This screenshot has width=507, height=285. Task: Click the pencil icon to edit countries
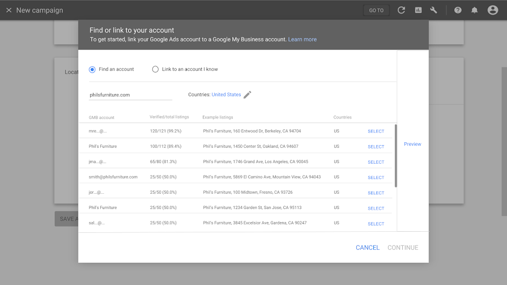pyautogui.click(x=248, y=95)
